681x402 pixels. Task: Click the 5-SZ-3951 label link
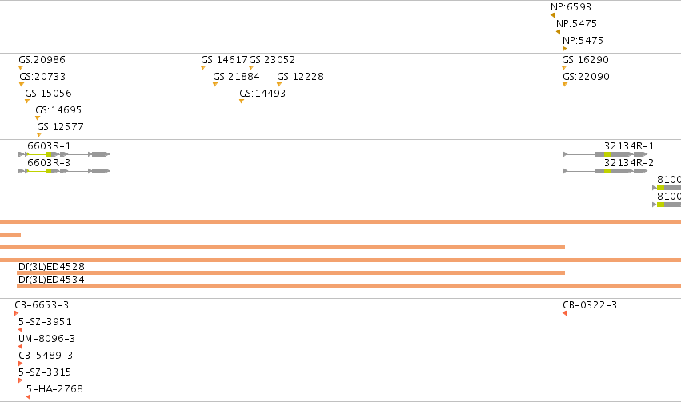point(45,322)
